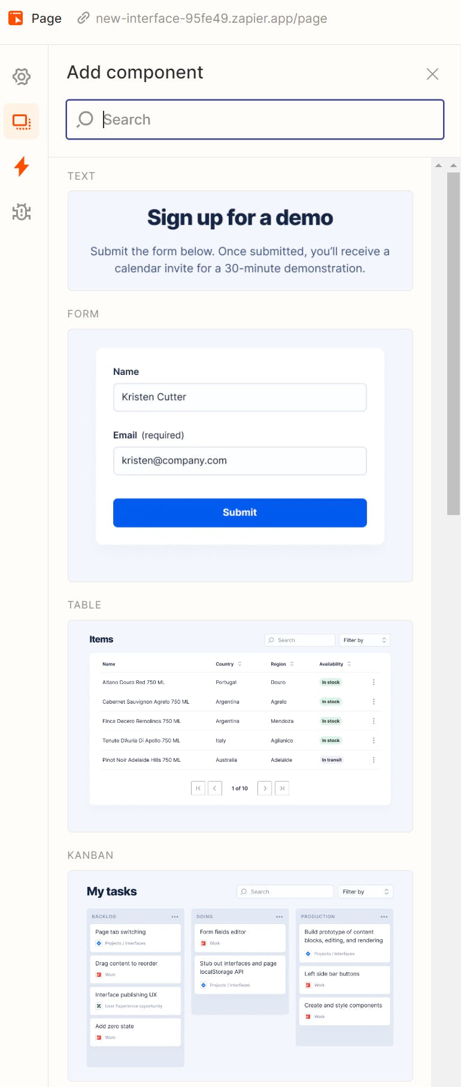Open row menu for Altano Douro Red
The image size is (461, 1087).
(x=374, y=682)
